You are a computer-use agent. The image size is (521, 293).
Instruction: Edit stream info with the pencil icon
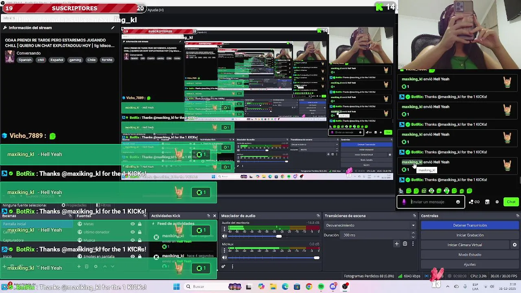tap(113, 28)
